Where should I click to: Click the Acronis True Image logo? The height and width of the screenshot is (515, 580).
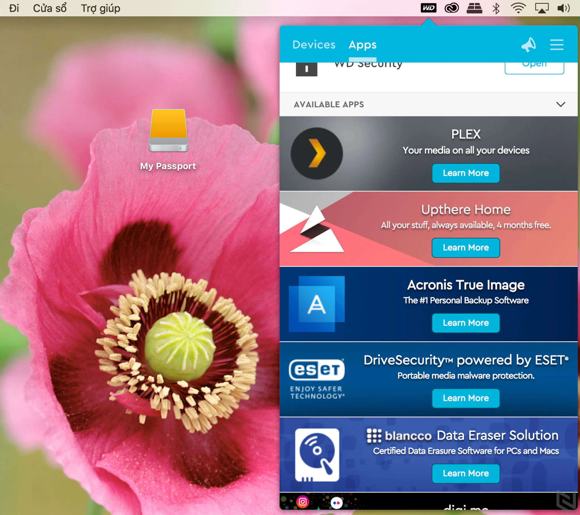(x=317, y=304)
